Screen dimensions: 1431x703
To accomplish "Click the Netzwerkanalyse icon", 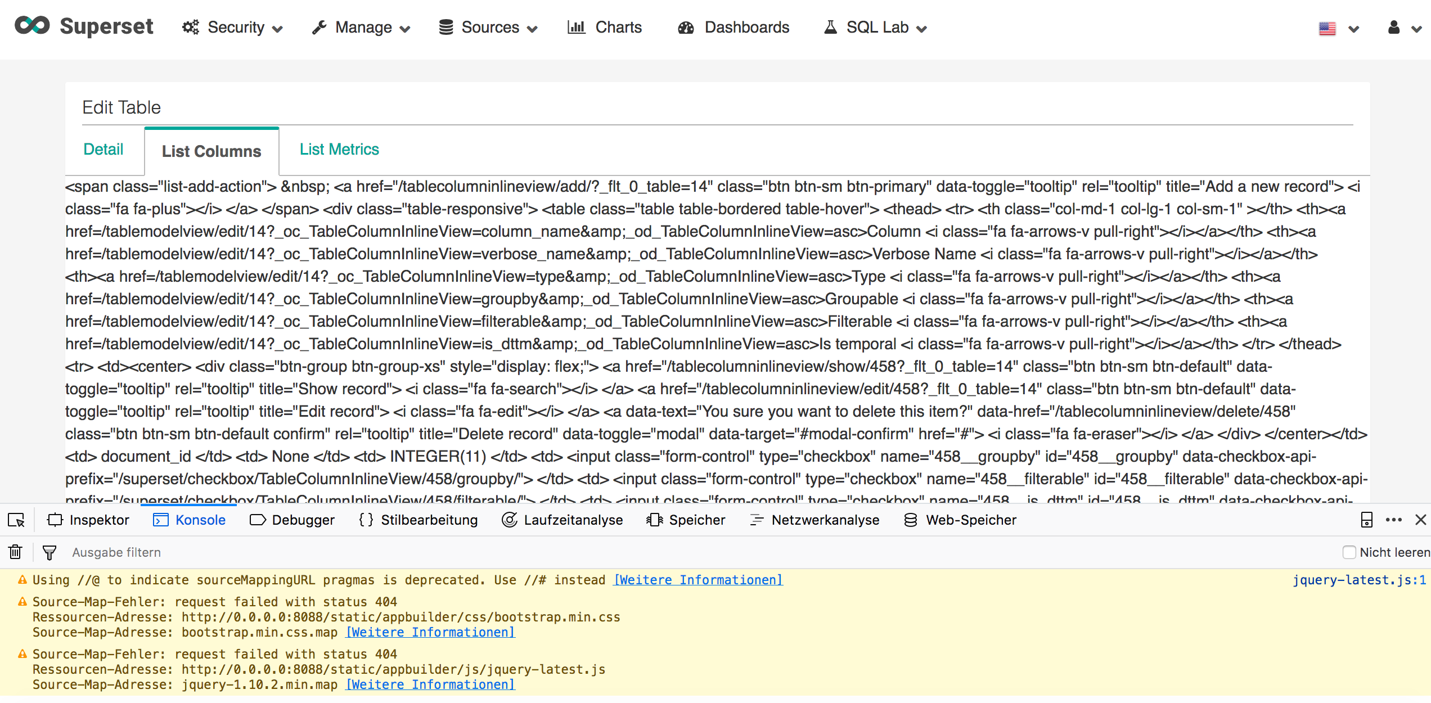I will pyautogui.click(x=757, y=520).
